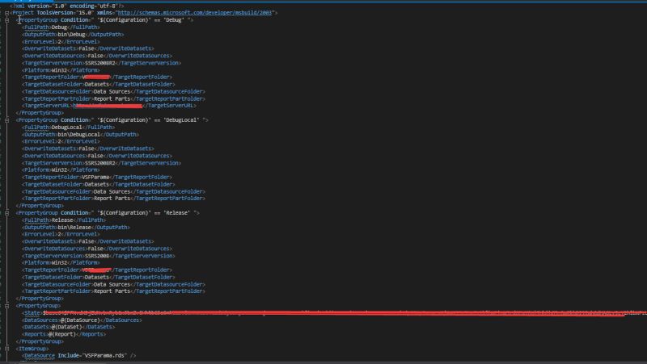
Task: Click the FullPath value Debug
Action: [x=59, y=27]
